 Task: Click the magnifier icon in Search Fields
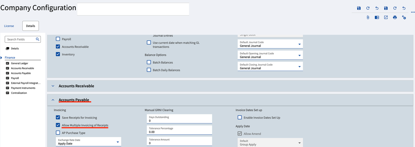[x=38, y=39]
